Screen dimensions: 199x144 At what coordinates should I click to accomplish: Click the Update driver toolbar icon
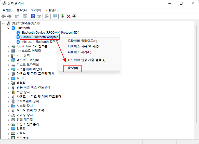tap(47, 16)
